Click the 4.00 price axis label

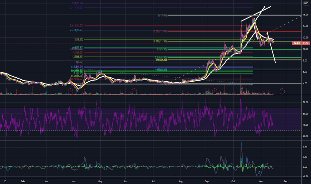click(306, 84)
